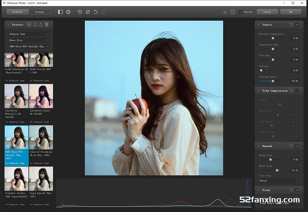Select the Polaroid Polachrome preset thumbnail
The width and height of the screenshot is (308, 212).
[41, 137]
